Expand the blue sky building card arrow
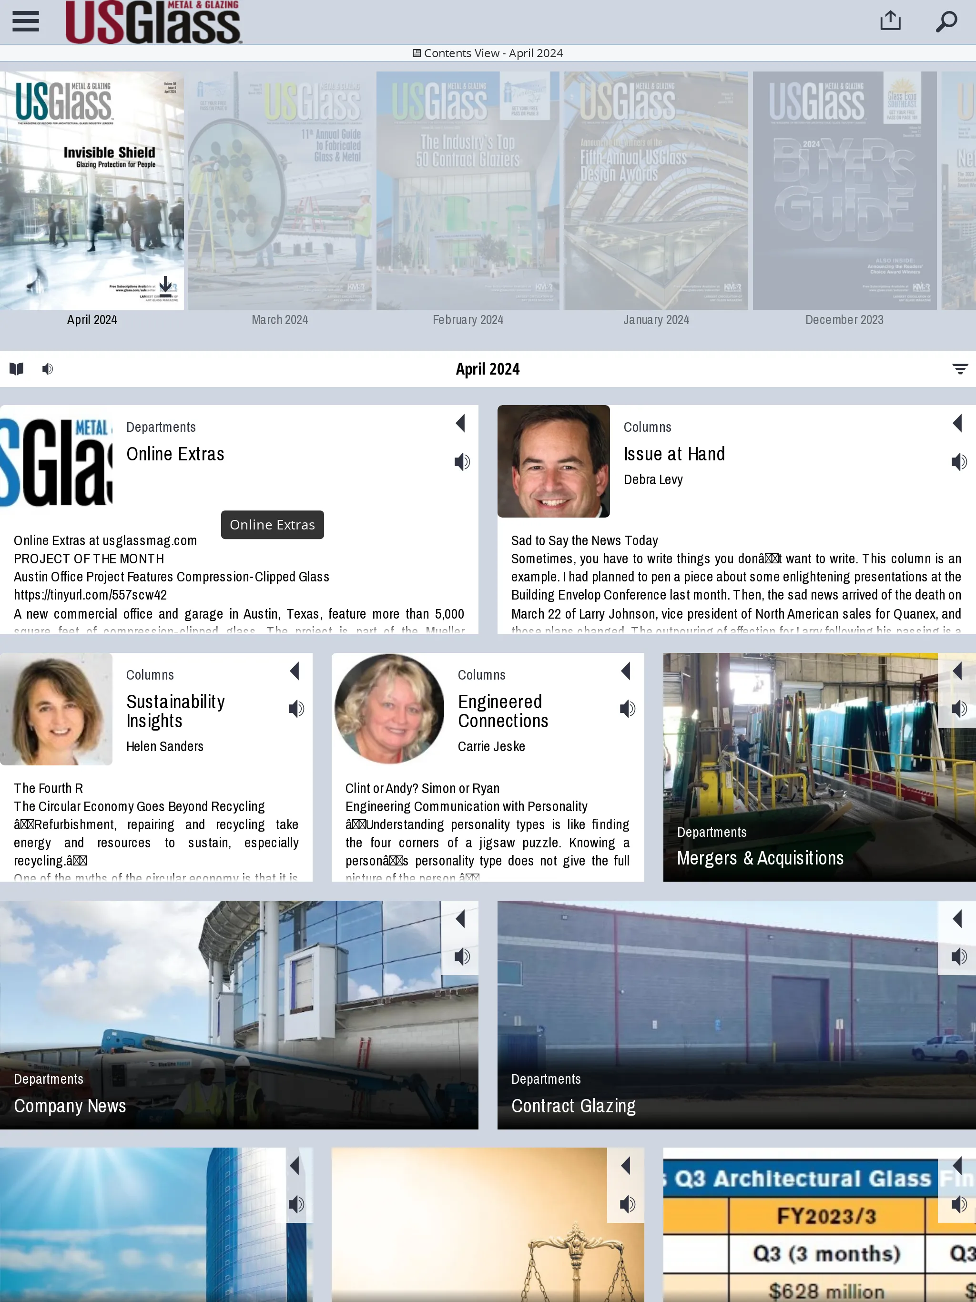The width and height of the screenshot is (976, 1302). click(295, 1165)
